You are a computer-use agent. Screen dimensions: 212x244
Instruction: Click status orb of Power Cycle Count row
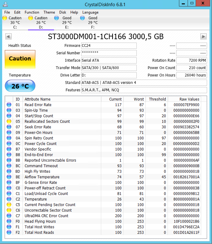point(9,143)
